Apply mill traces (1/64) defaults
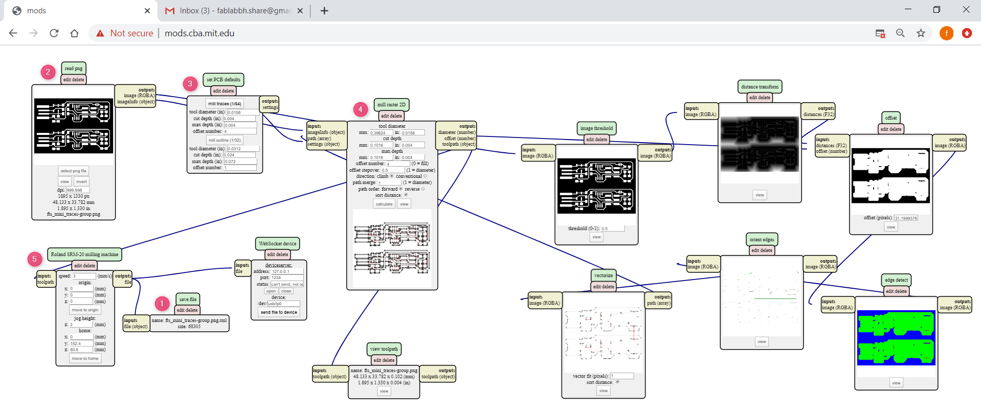This screenshot has height=415, width=981. tap(225, 104)
